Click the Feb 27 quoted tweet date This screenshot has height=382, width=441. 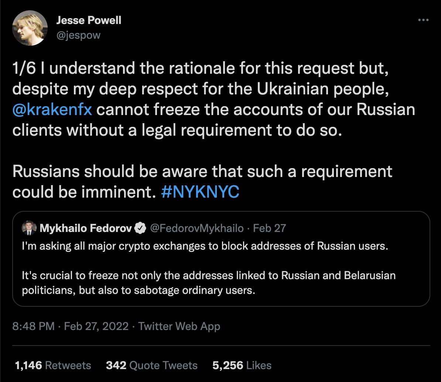(270, 229)
